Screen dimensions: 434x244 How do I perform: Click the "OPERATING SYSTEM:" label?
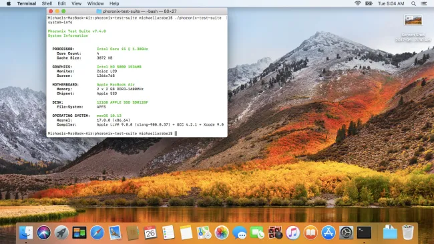coord(71,116)
